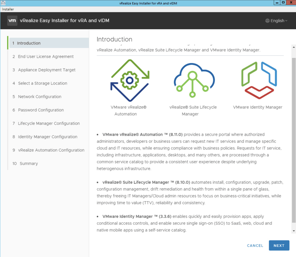Click the vertical scrollbar thumb
296x257 pixels.
tap(294, 140)
